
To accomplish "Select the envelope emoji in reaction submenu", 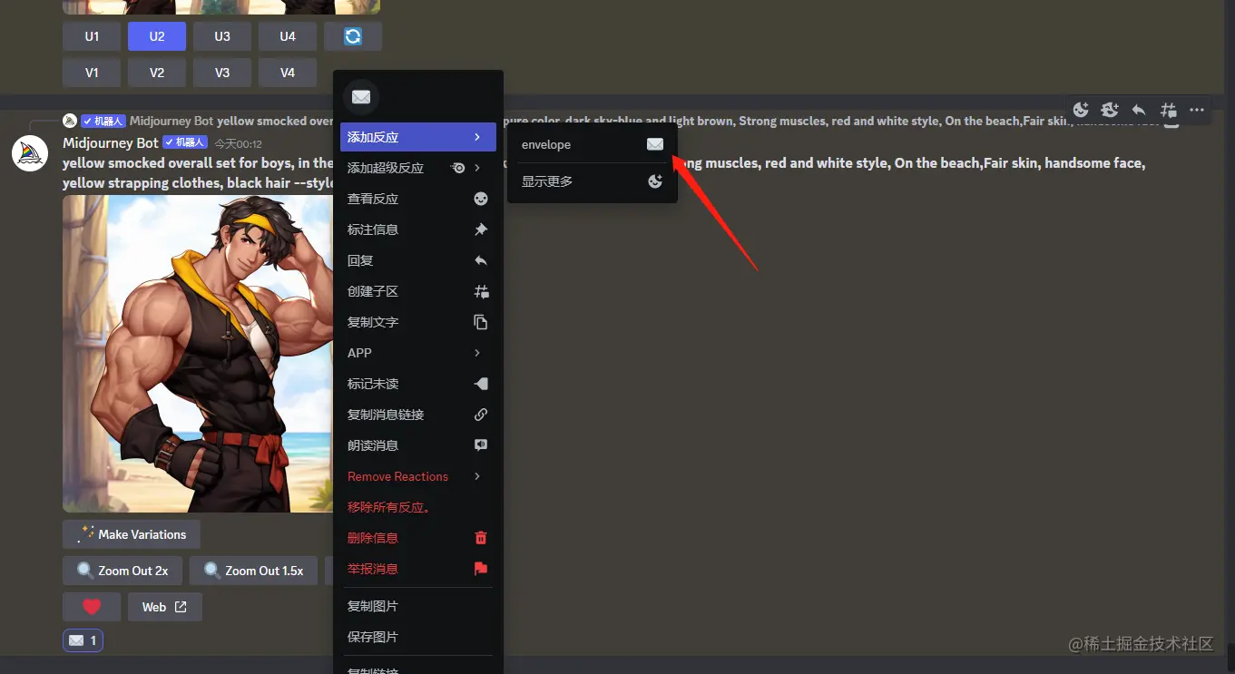I will 593,144.
